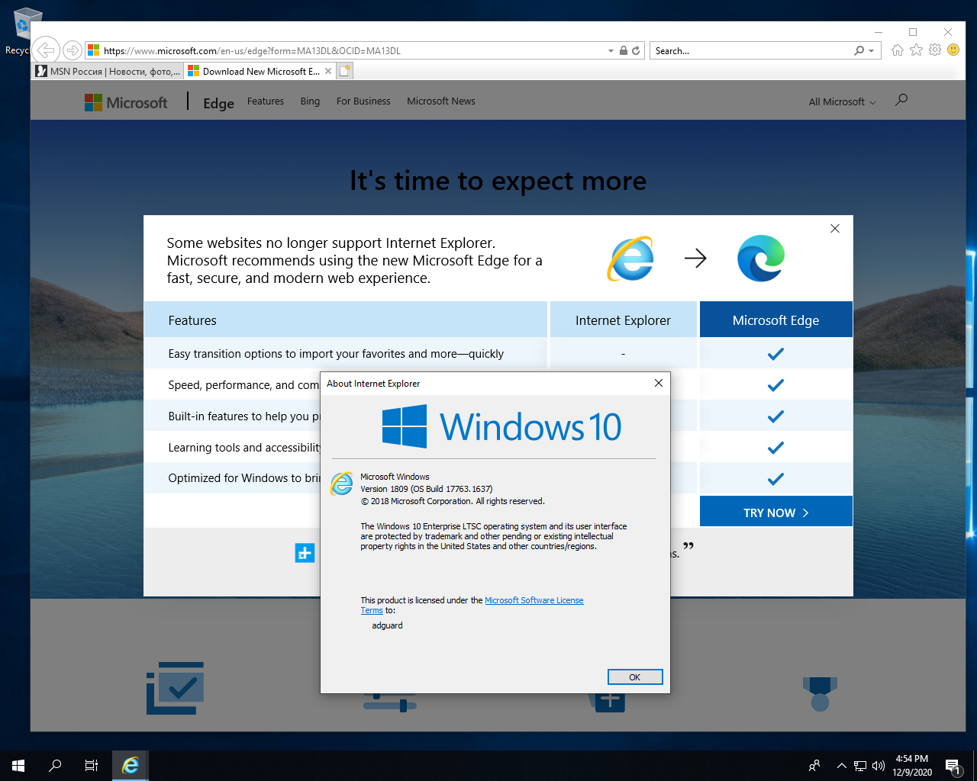The height and width of the screenshot is (781, 977).
Task: Click the Microsoft Edge column header
Action: point(776,320)
